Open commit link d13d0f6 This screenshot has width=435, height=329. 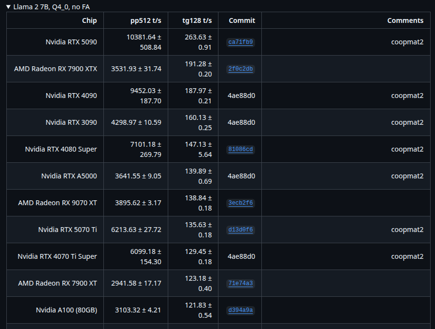coord(240,230)
